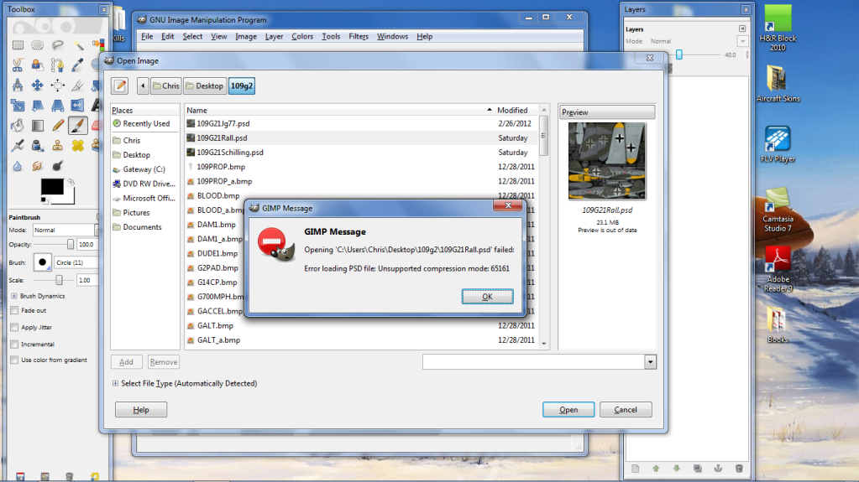
Task: Open the Layers panel tab menu arrow
Action: pos(742,29)
